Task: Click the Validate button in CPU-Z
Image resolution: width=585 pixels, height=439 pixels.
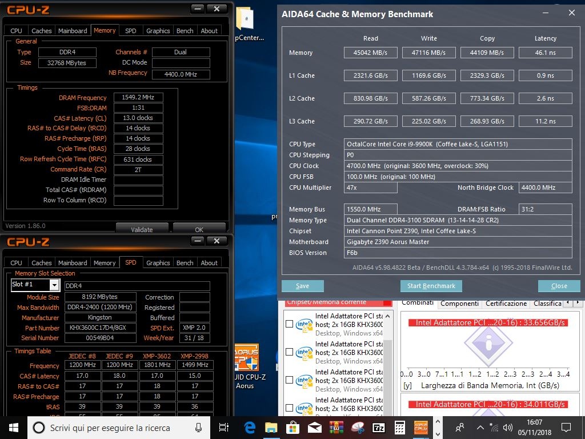Action: [142, 229]
